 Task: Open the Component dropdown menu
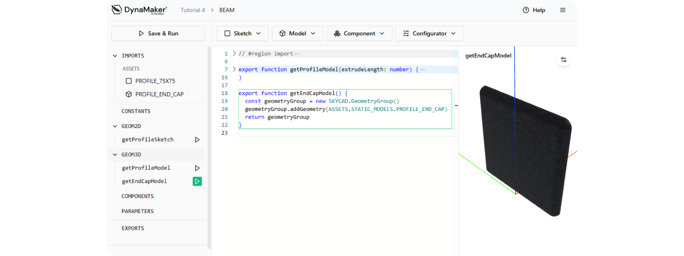tap(359, 33)
